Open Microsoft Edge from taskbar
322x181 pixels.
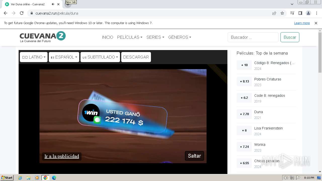54,178
